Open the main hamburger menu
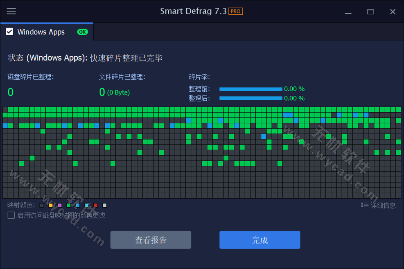This screenshot has width=404, height=269. pyautogui.click(x=11, y=11)
